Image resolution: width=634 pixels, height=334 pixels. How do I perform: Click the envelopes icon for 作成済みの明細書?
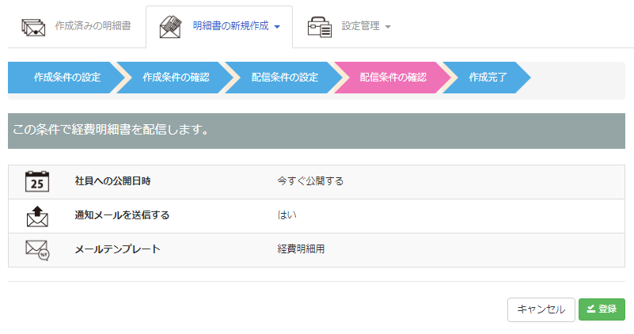[33, 27]
